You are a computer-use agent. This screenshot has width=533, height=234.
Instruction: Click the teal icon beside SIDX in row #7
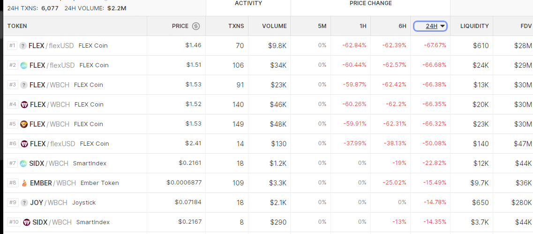[23, 163]
